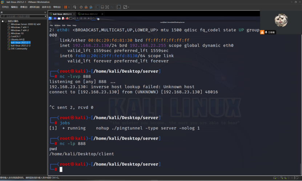Select 我的计算机 in the library tree
302x181 pixels.
point(13,21)
